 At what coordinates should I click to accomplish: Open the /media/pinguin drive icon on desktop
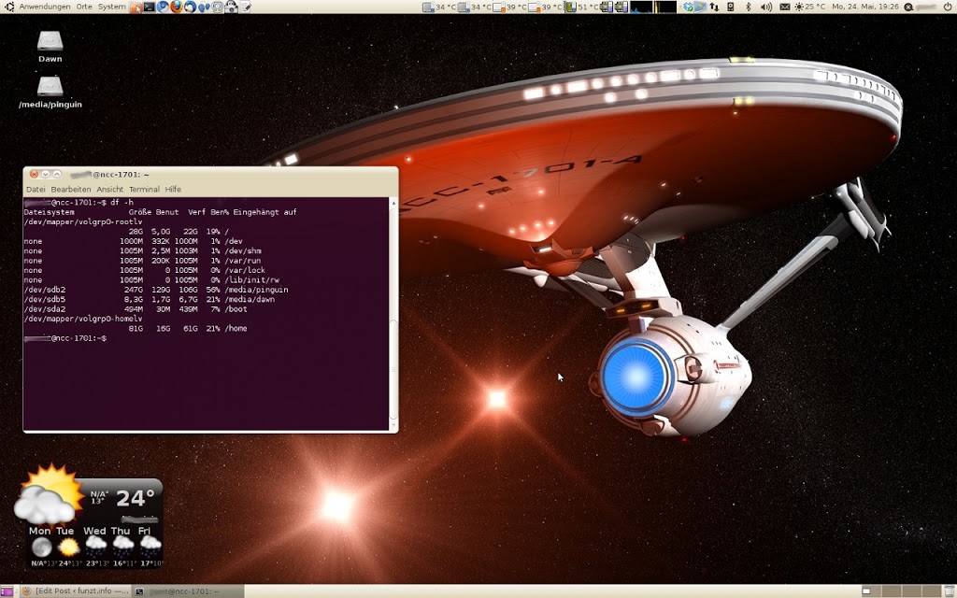coord(50,93)
